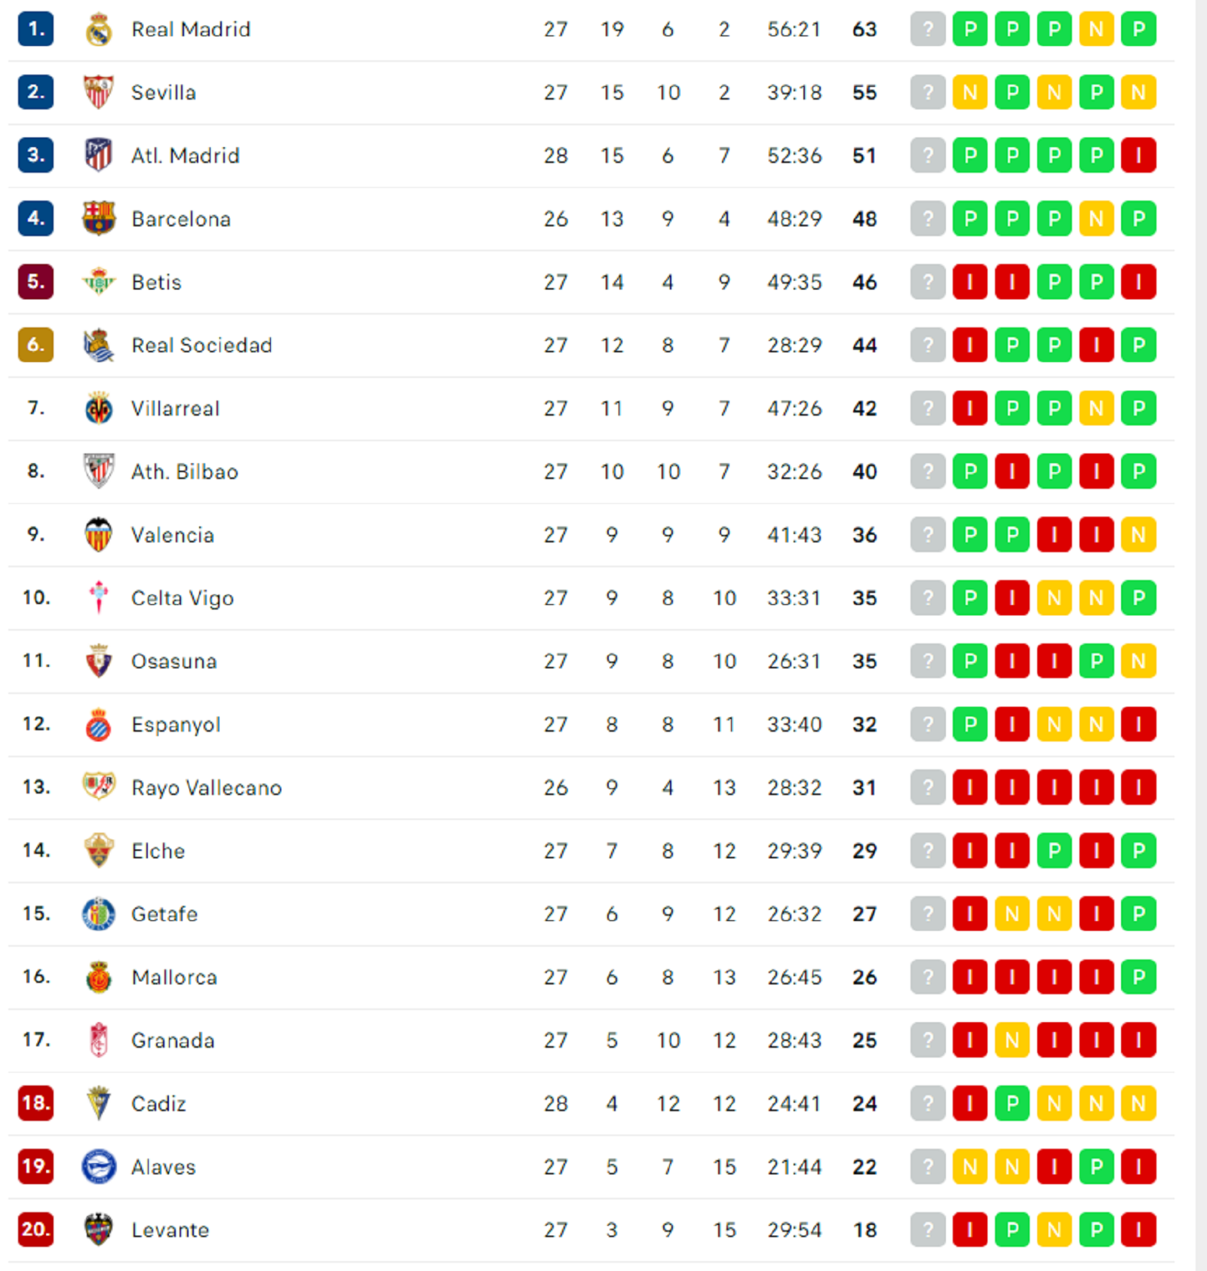Image resolution: width=1207 pixels, height=1271 pixels.
Task: Click the Espanyol club crest
Action: coord(98,725)
